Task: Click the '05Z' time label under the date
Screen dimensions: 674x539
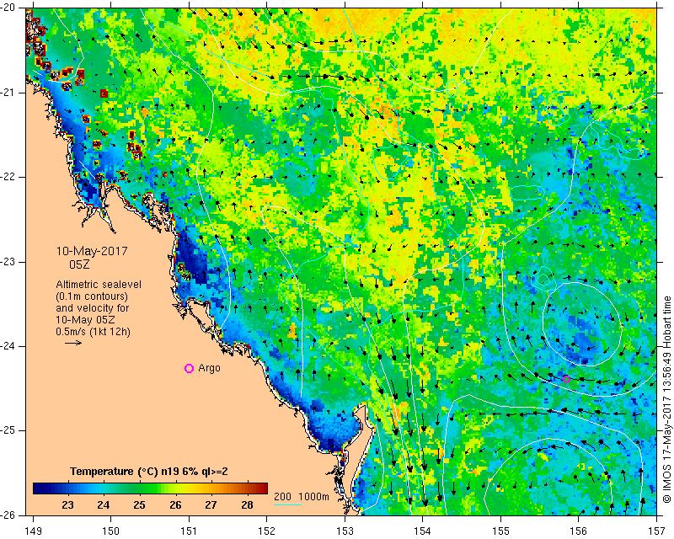Action: click(79, 264)
